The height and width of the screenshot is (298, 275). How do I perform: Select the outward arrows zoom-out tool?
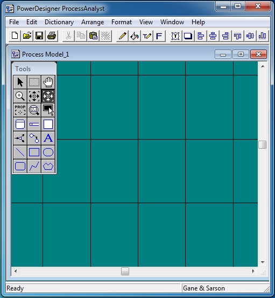[x=34, y=96]
